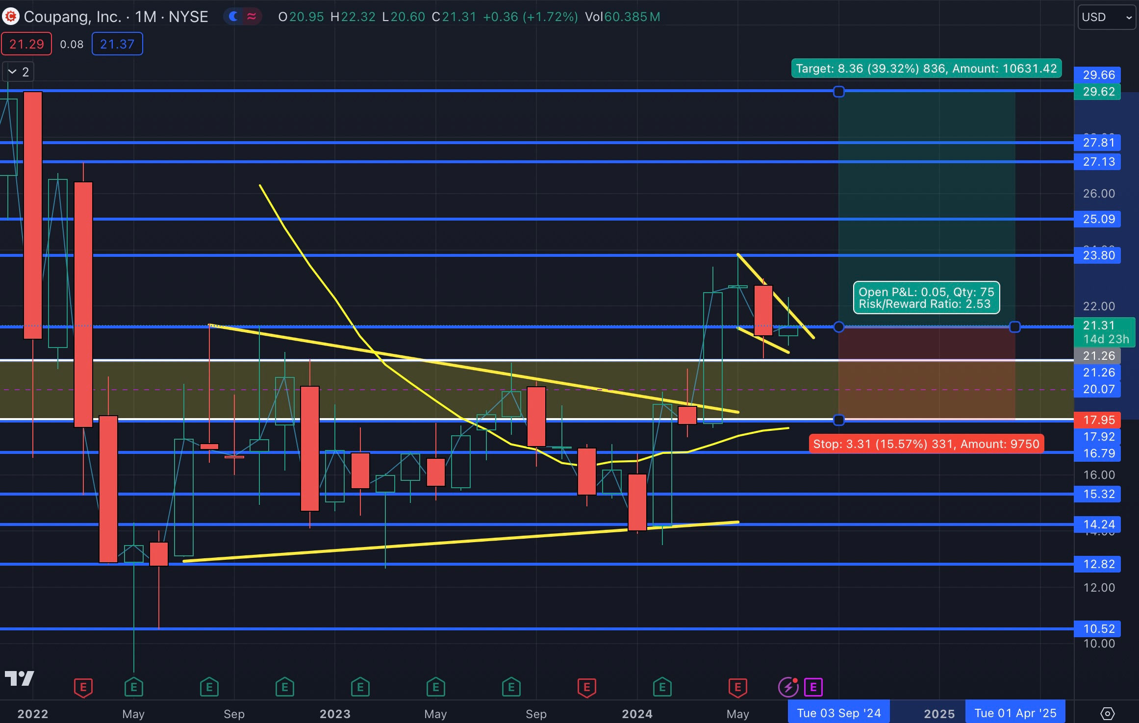Click the purple lightning news event icon
This screenshot has width=1139, height=723.
788,687
